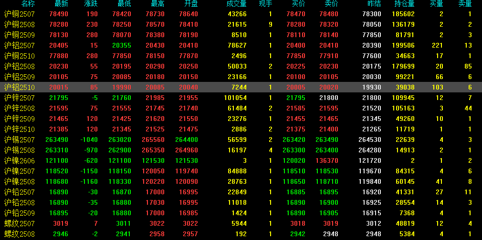Viewport: 482px width, 240px height.
Task: Click high price 78150 of 沪铜2510
Action: point(155,56)
